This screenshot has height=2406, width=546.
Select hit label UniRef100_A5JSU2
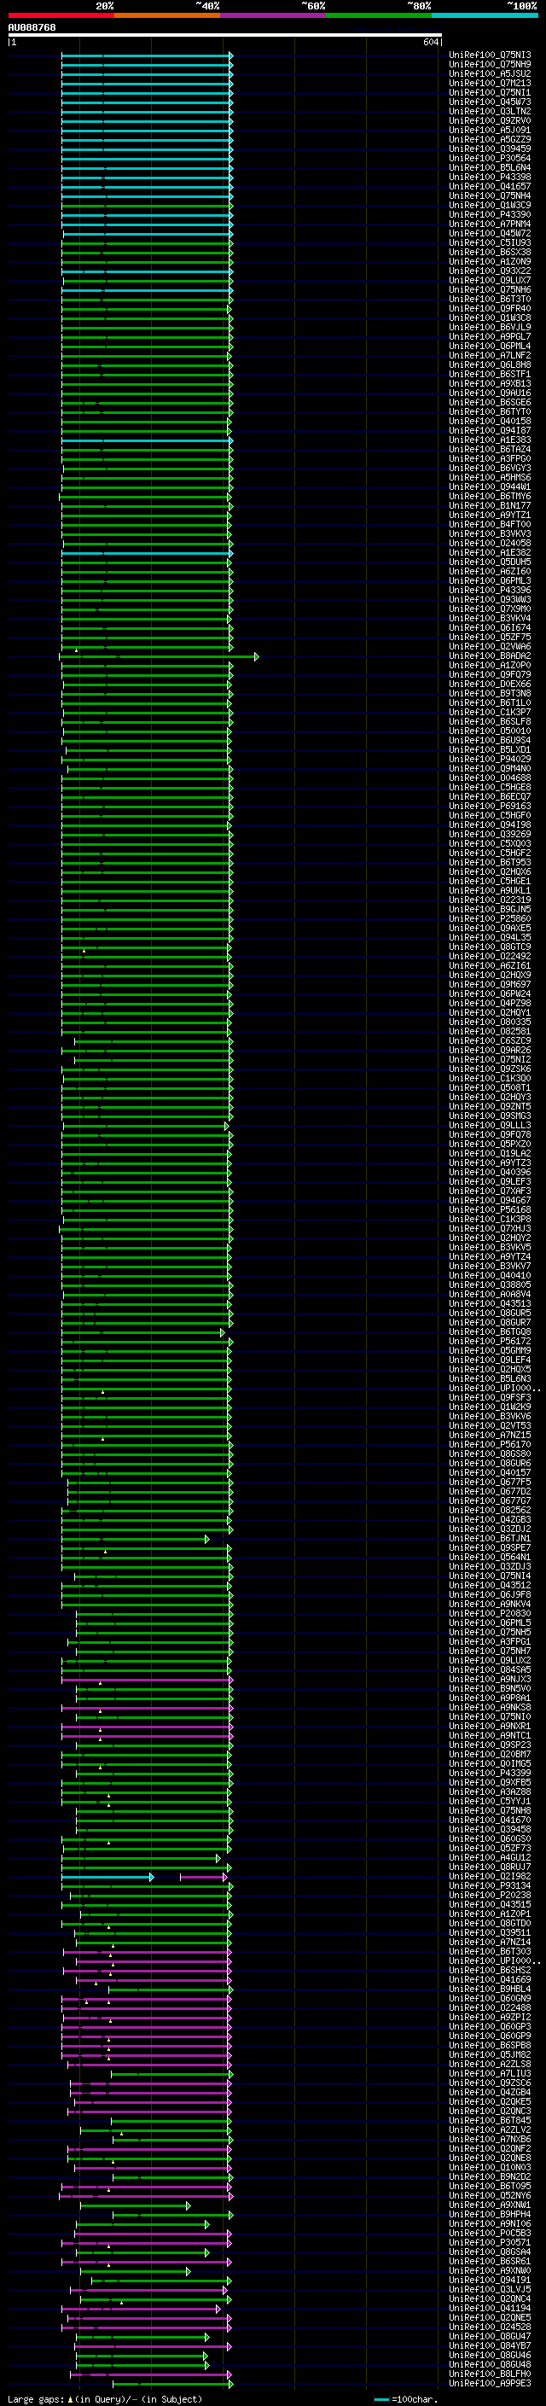point(490,73)
